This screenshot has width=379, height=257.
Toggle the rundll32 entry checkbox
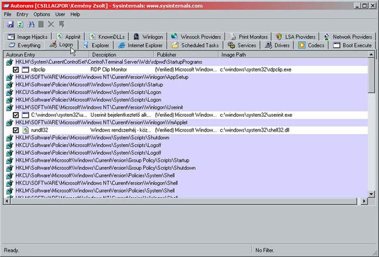tap(16, 130)
